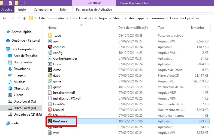The image size is (214, 139).
Task: Go up one folder level
Action: (25, 18)
